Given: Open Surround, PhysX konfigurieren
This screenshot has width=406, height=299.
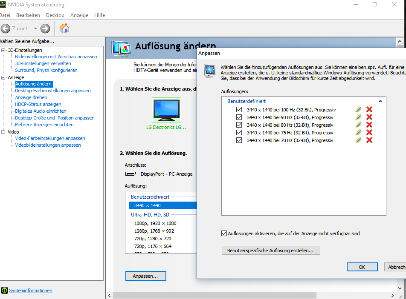Looking at the screenshot, I should click(46, 70).
